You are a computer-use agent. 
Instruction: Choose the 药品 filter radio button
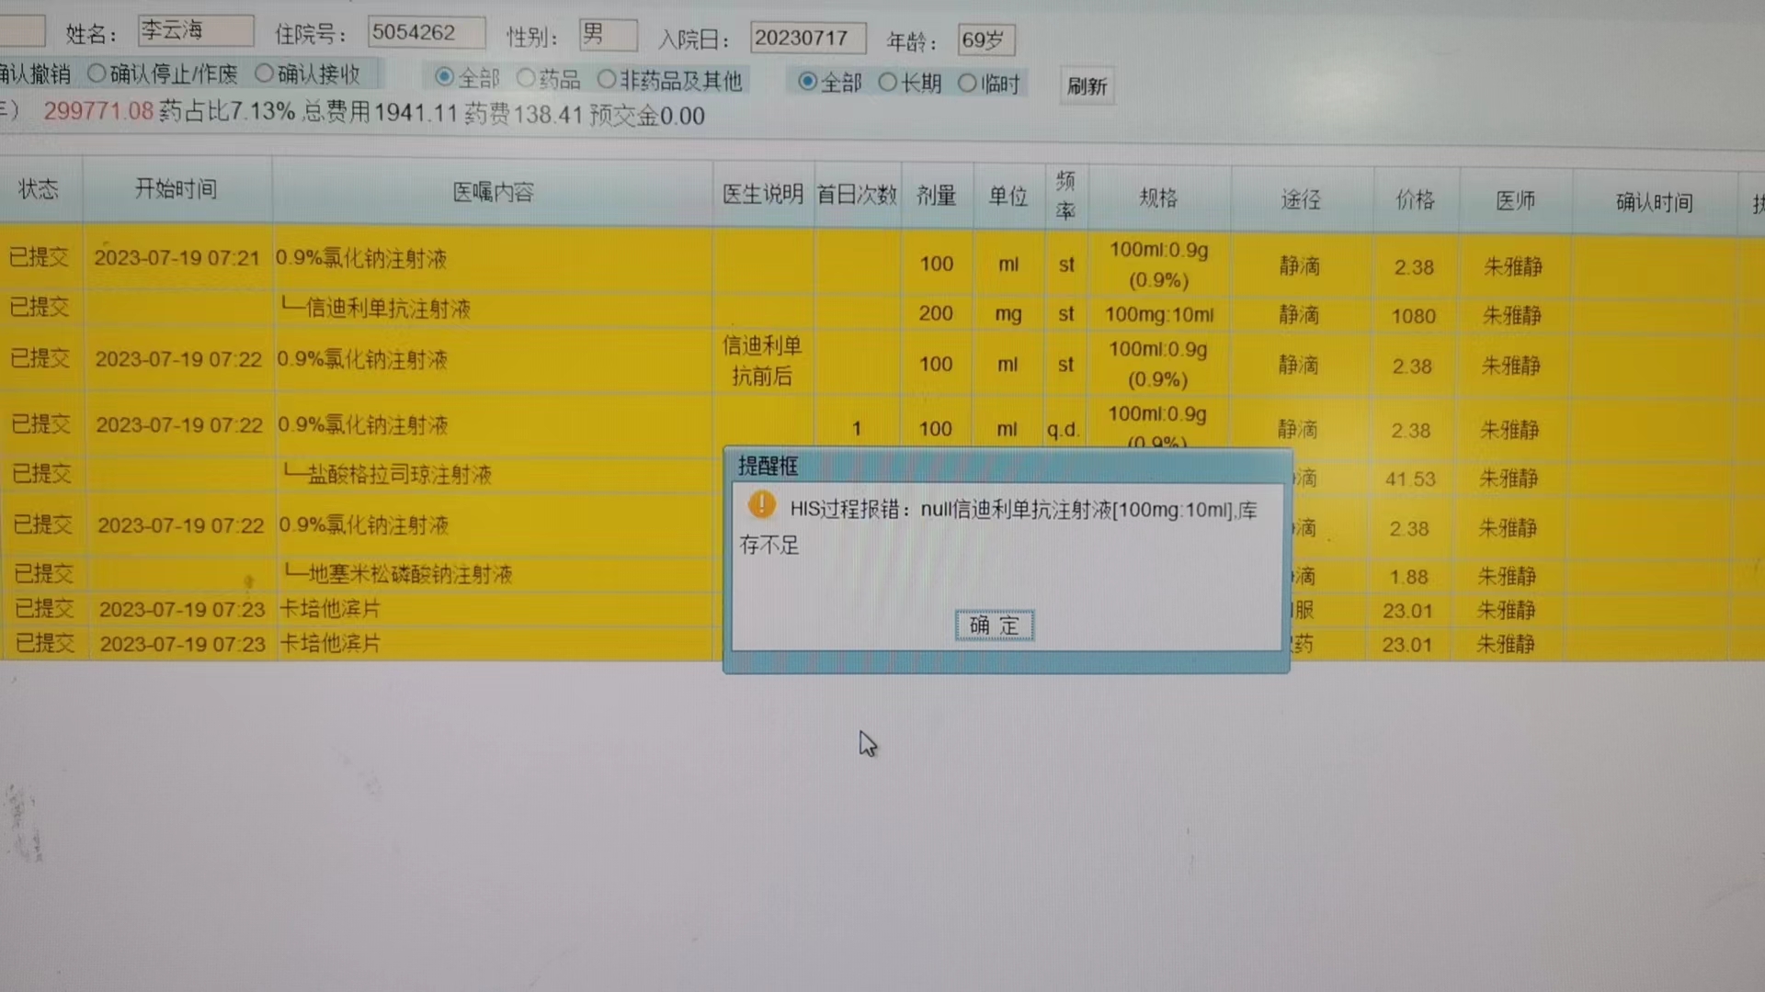pos(527,79)
